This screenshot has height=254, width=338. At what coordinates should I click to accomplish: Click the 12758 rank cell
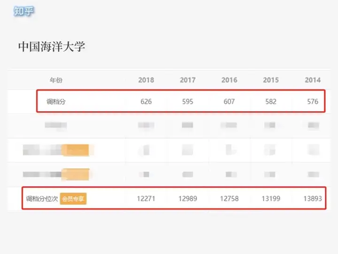click(x=230, y=198)
